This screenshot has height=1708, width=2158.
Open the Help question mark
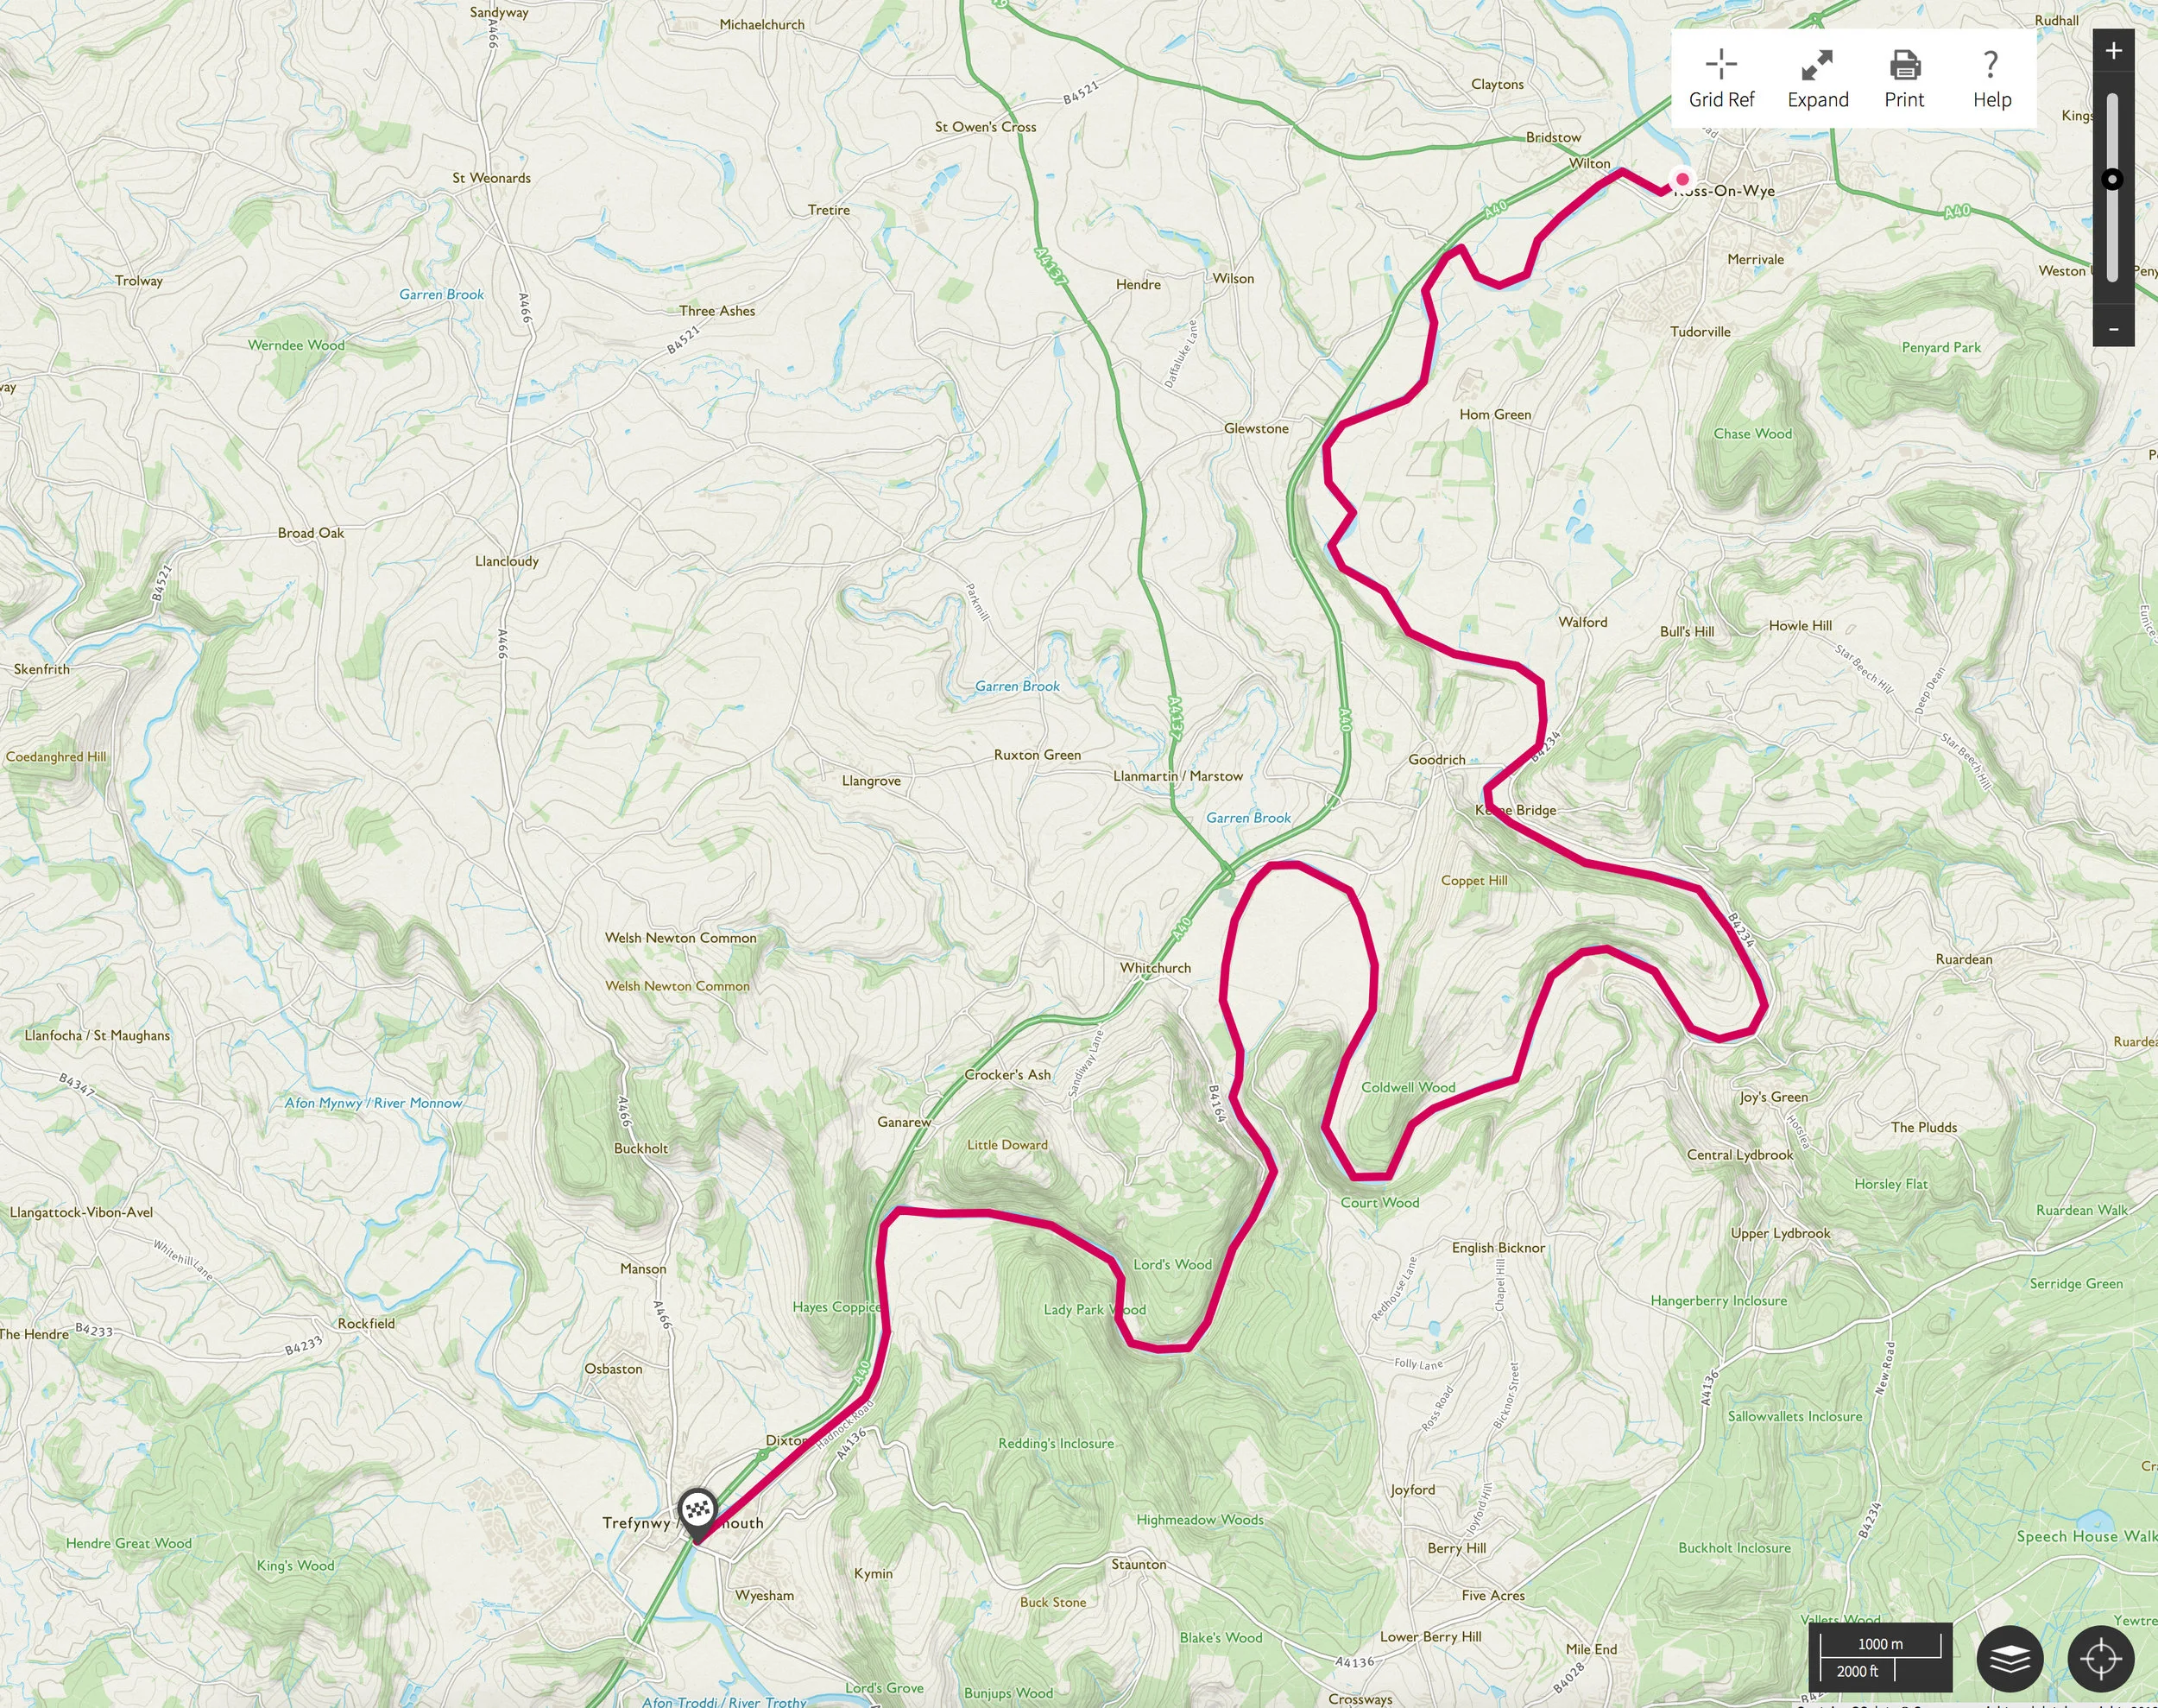(1991, 79)
